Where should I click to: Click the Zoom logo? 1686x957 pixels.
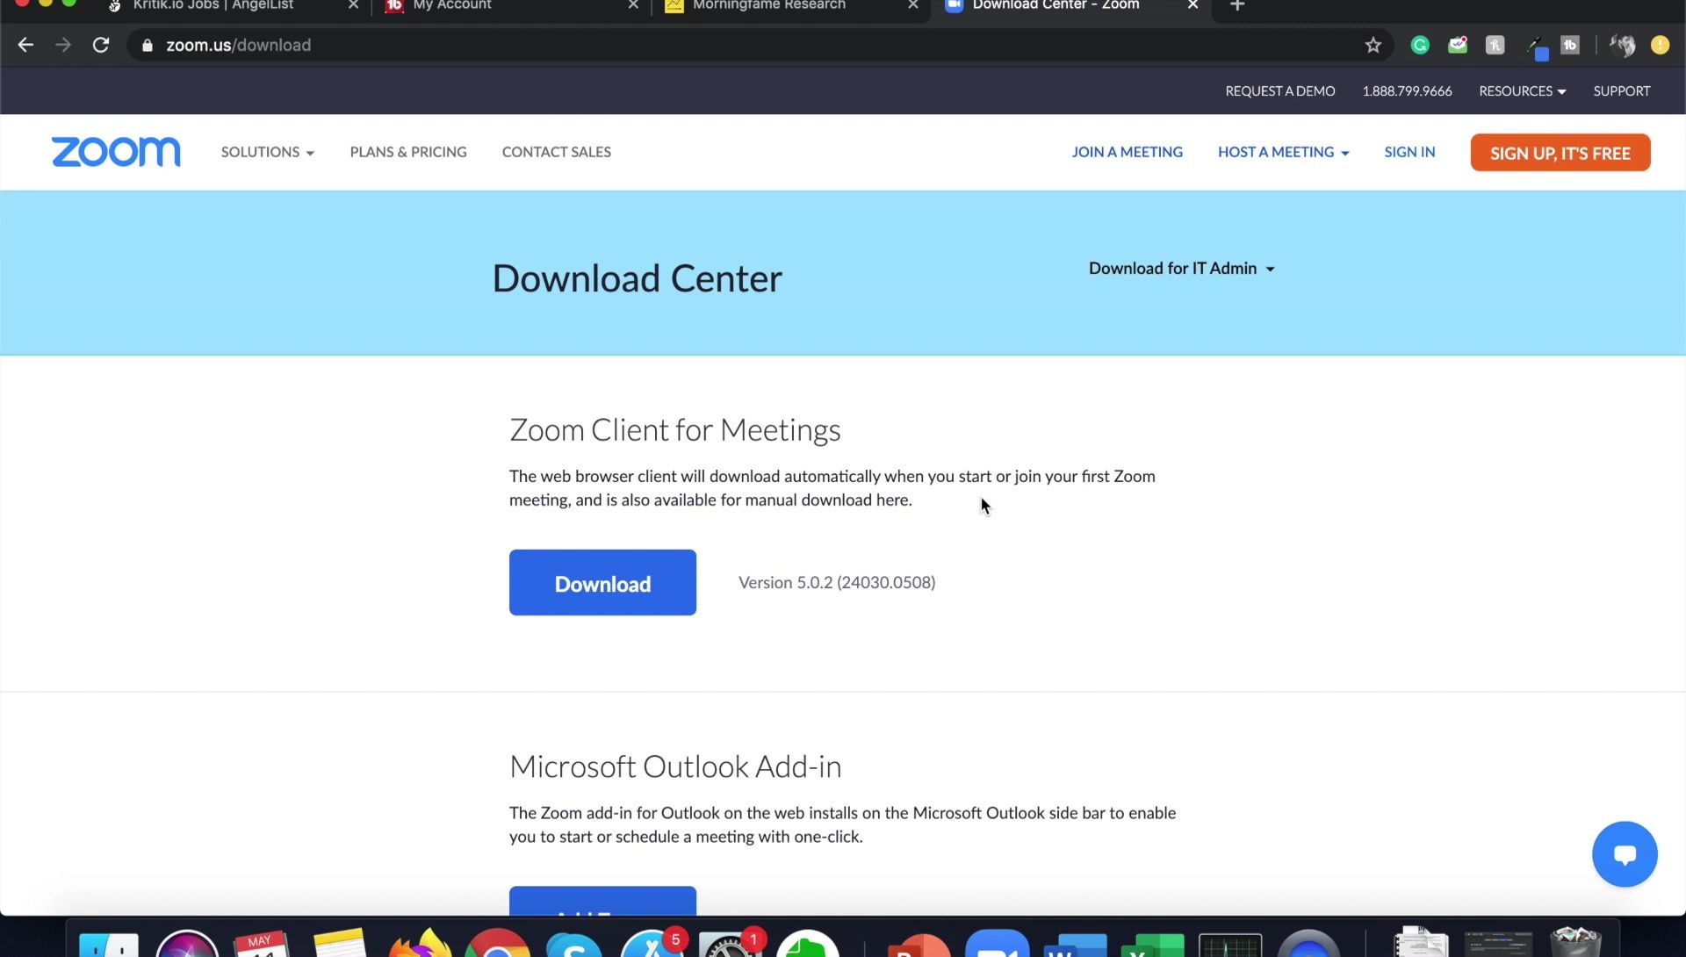tap(116, 152)
